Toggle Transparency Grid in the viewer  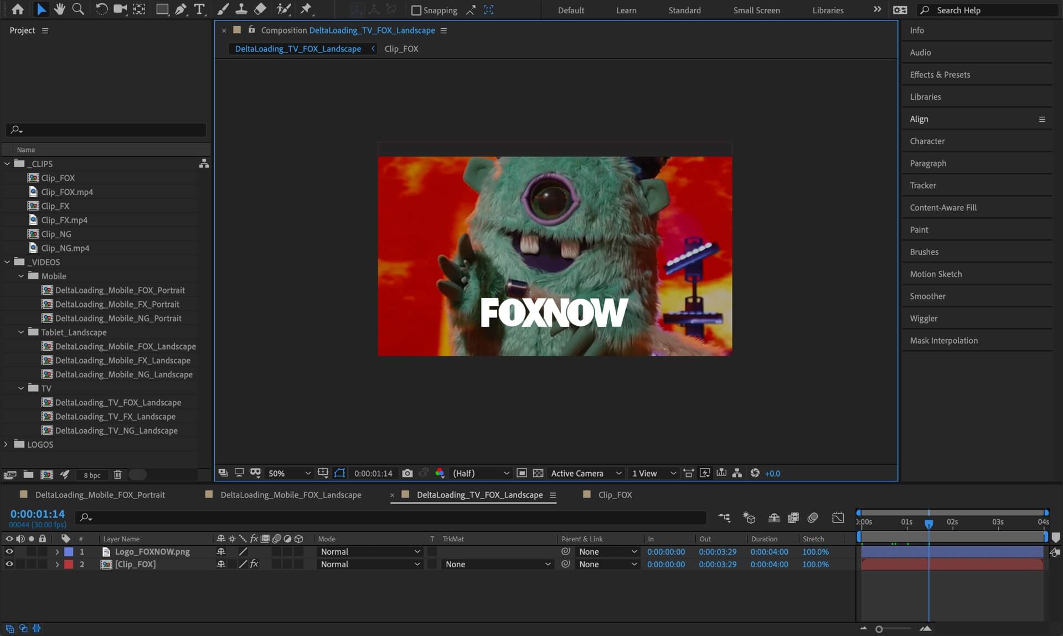(x=538, y=473)
